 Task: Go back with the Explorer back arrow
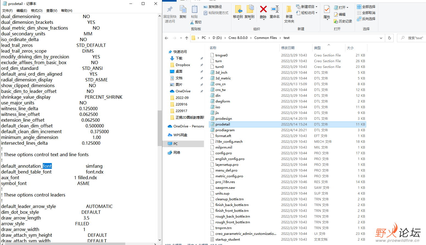pyautogui.click(x=166, y=38)
